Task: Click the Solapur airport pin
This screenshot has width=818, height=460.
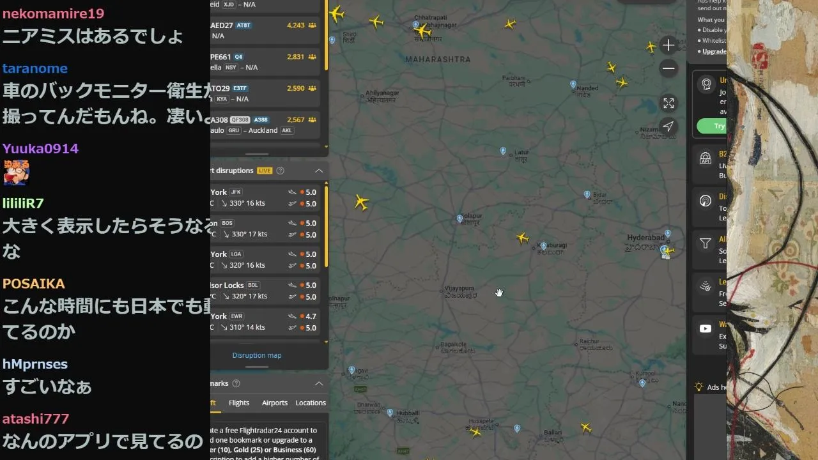Action: (x=459, y=218)
